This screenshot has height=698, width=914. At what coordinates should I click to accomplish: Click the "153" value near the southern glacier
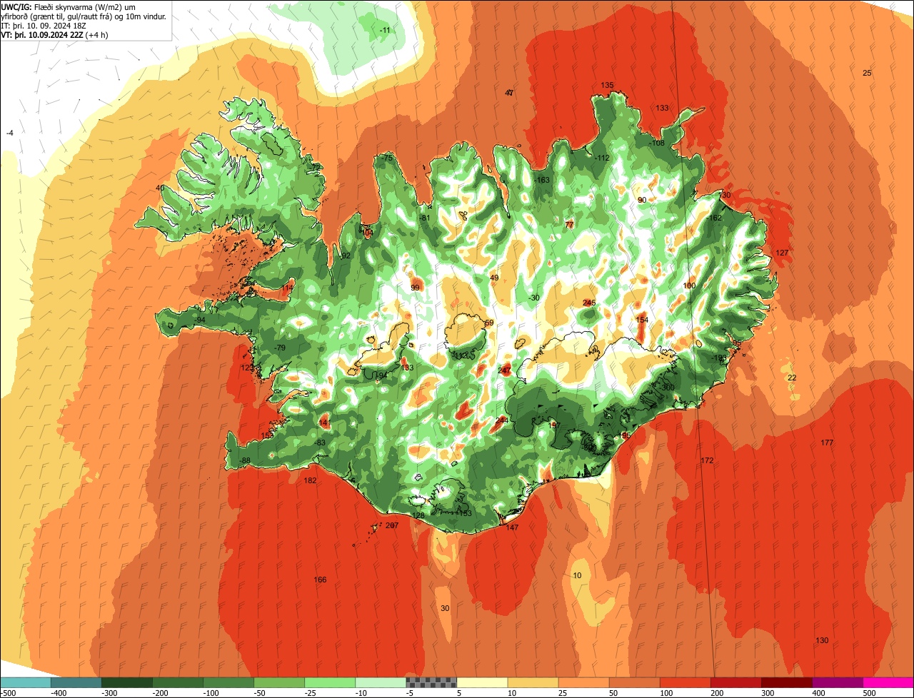point(465,513)
